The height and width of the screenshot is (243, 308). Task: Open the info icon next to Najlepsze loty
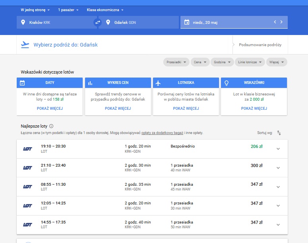pyautogui.click(x=51, y=126)
